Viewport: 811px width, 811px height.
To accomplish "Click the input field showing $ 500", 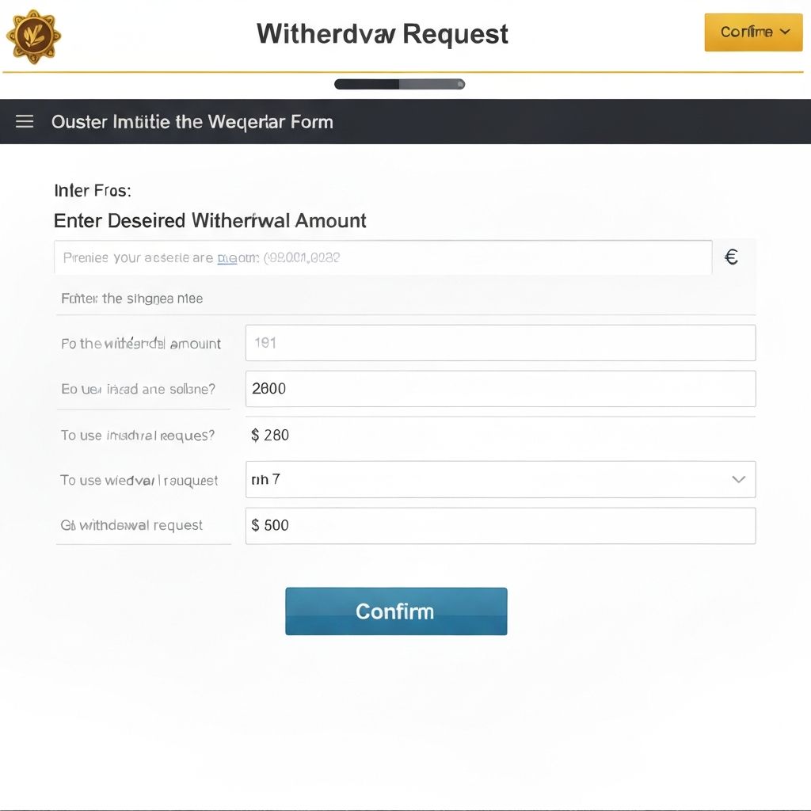I will [x=500, y=525].
